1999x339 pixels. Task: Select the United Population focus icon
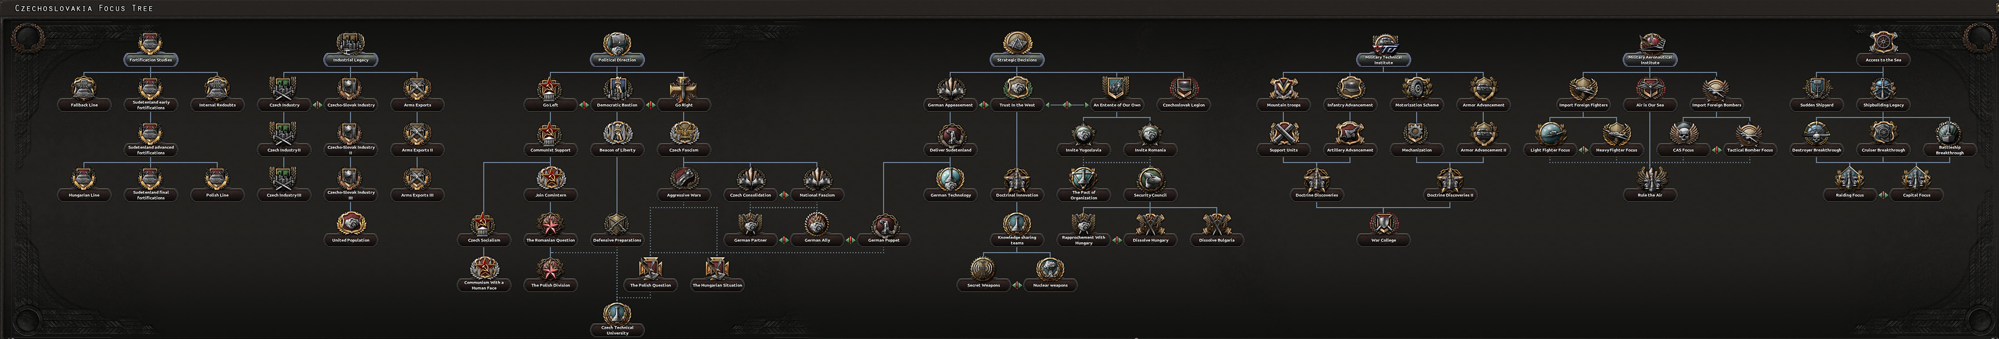click(351, 224)
